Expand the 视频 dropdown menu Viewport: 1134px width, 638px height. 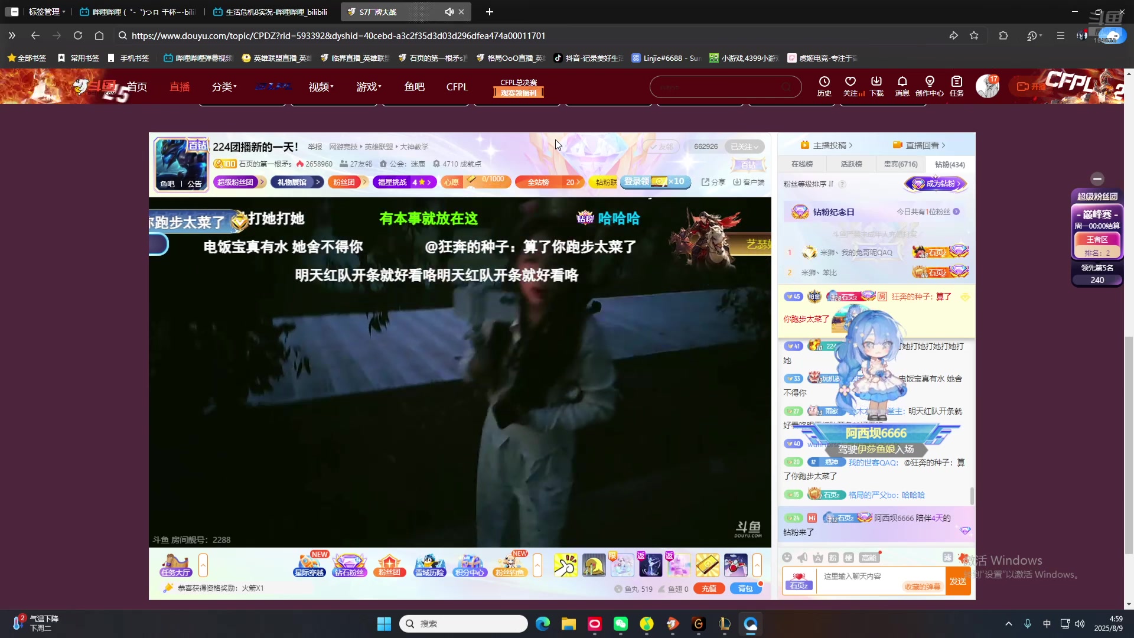point(321,87)
